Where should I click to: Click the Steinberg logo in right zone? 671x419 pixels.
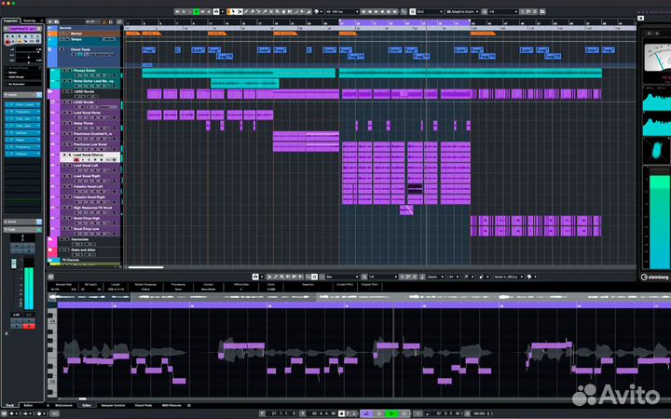pos(655,277)
